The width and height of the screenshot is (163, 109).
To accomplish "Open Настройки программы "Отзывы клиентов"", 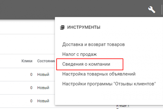I will point(109,84).
